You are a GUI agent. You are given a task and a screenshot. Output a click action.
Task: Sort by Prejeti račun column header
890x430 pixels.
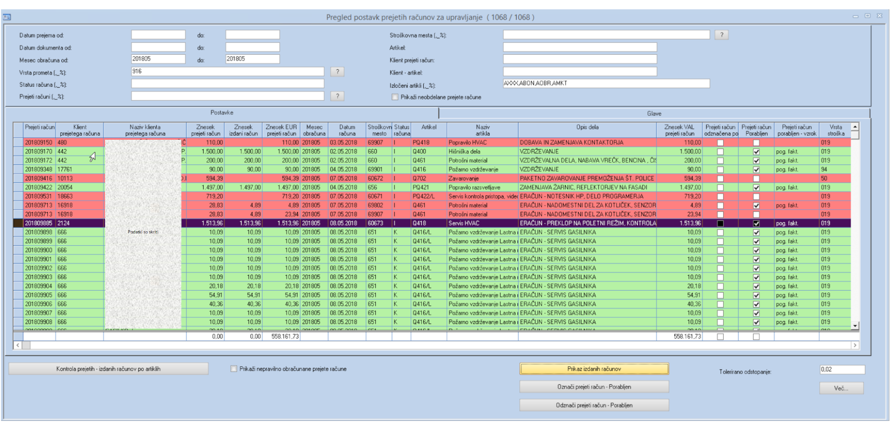point(40,130)
